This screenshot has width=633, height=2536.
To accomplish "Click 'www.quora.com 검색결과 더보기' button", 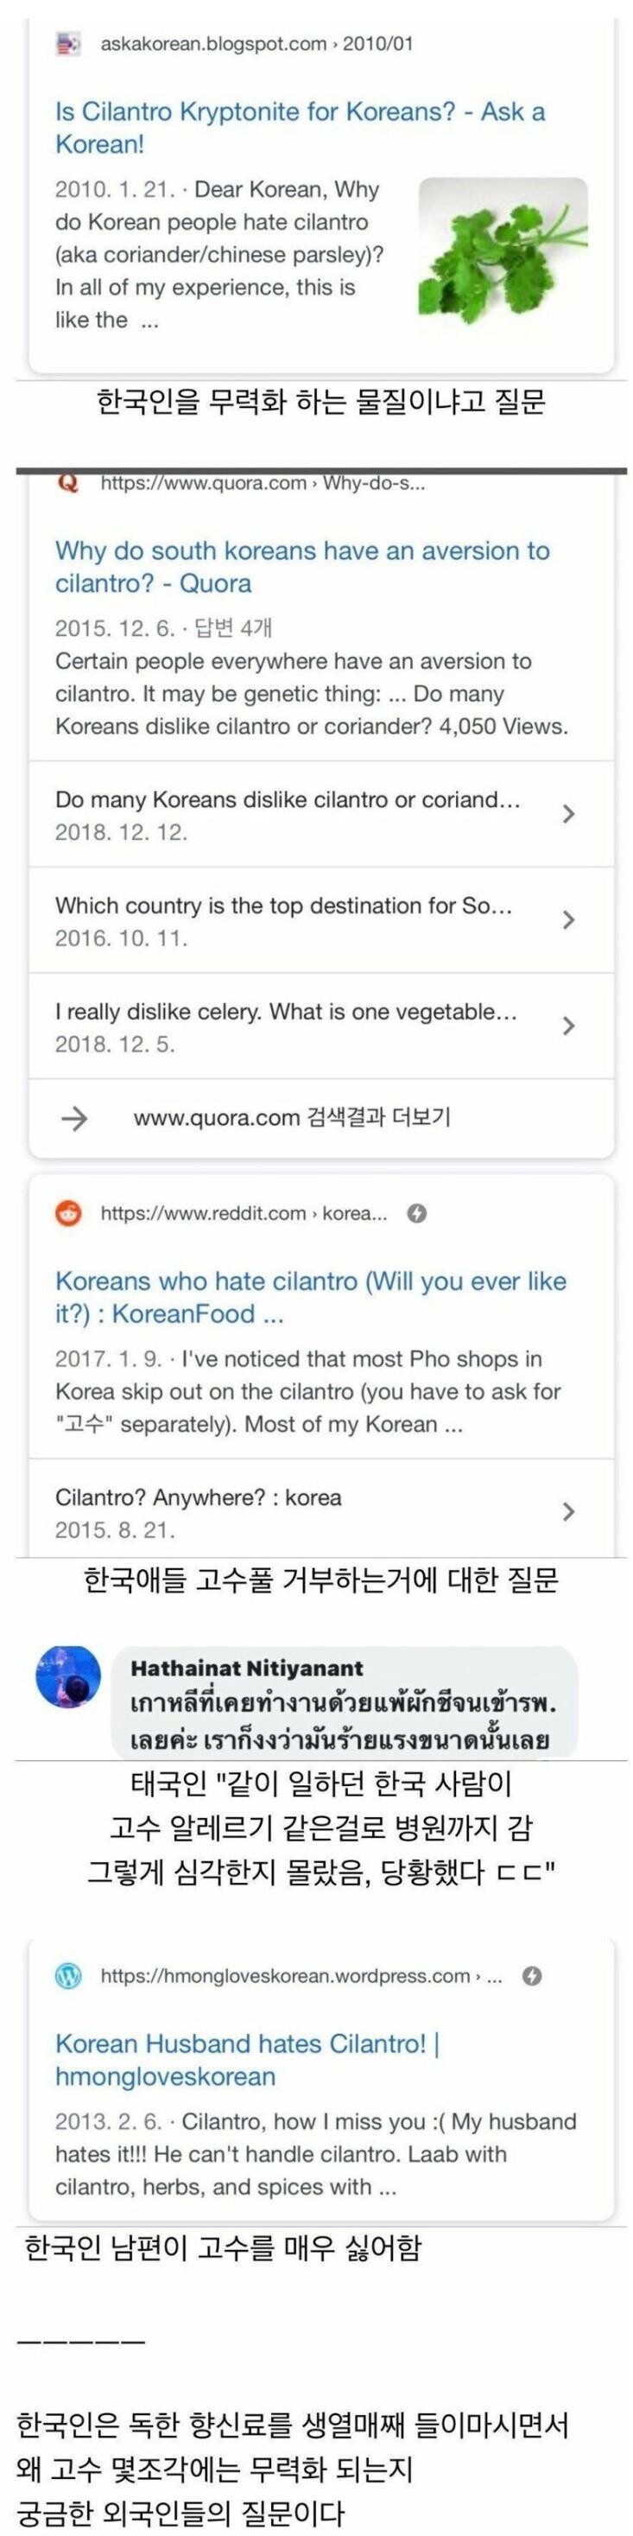I will (291, 1117).
